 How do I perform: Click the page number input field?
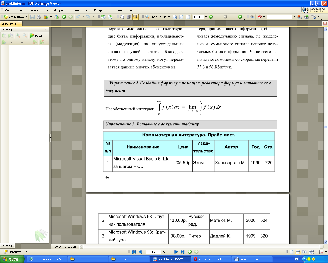[153, 252]
